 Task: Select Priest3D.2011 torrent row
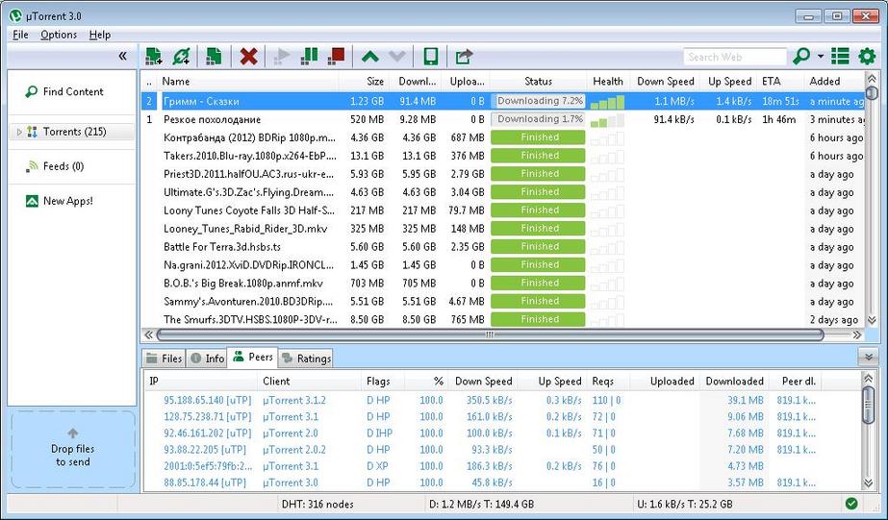(x=503, y=174)
